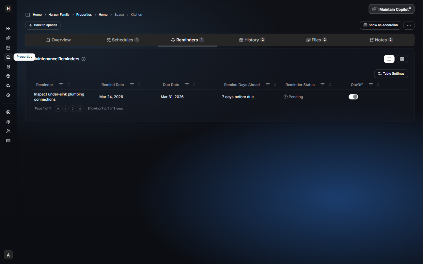Open the History tab

point(252,40)
